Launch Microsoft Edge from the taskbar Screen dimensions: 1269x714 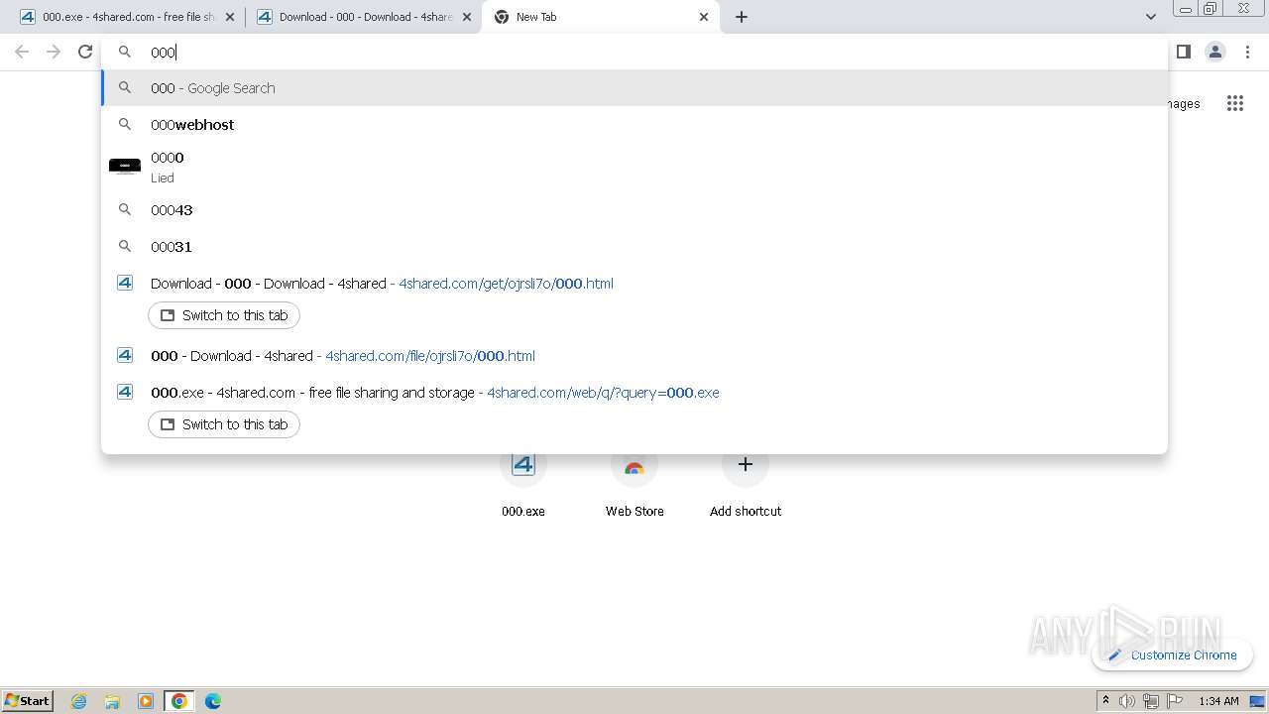[x=213, y=701]
